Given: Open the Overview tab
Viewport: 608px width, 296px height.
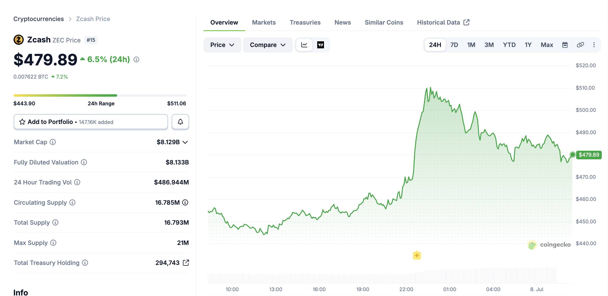Looking at the screenshot, I should pos(224,22).
